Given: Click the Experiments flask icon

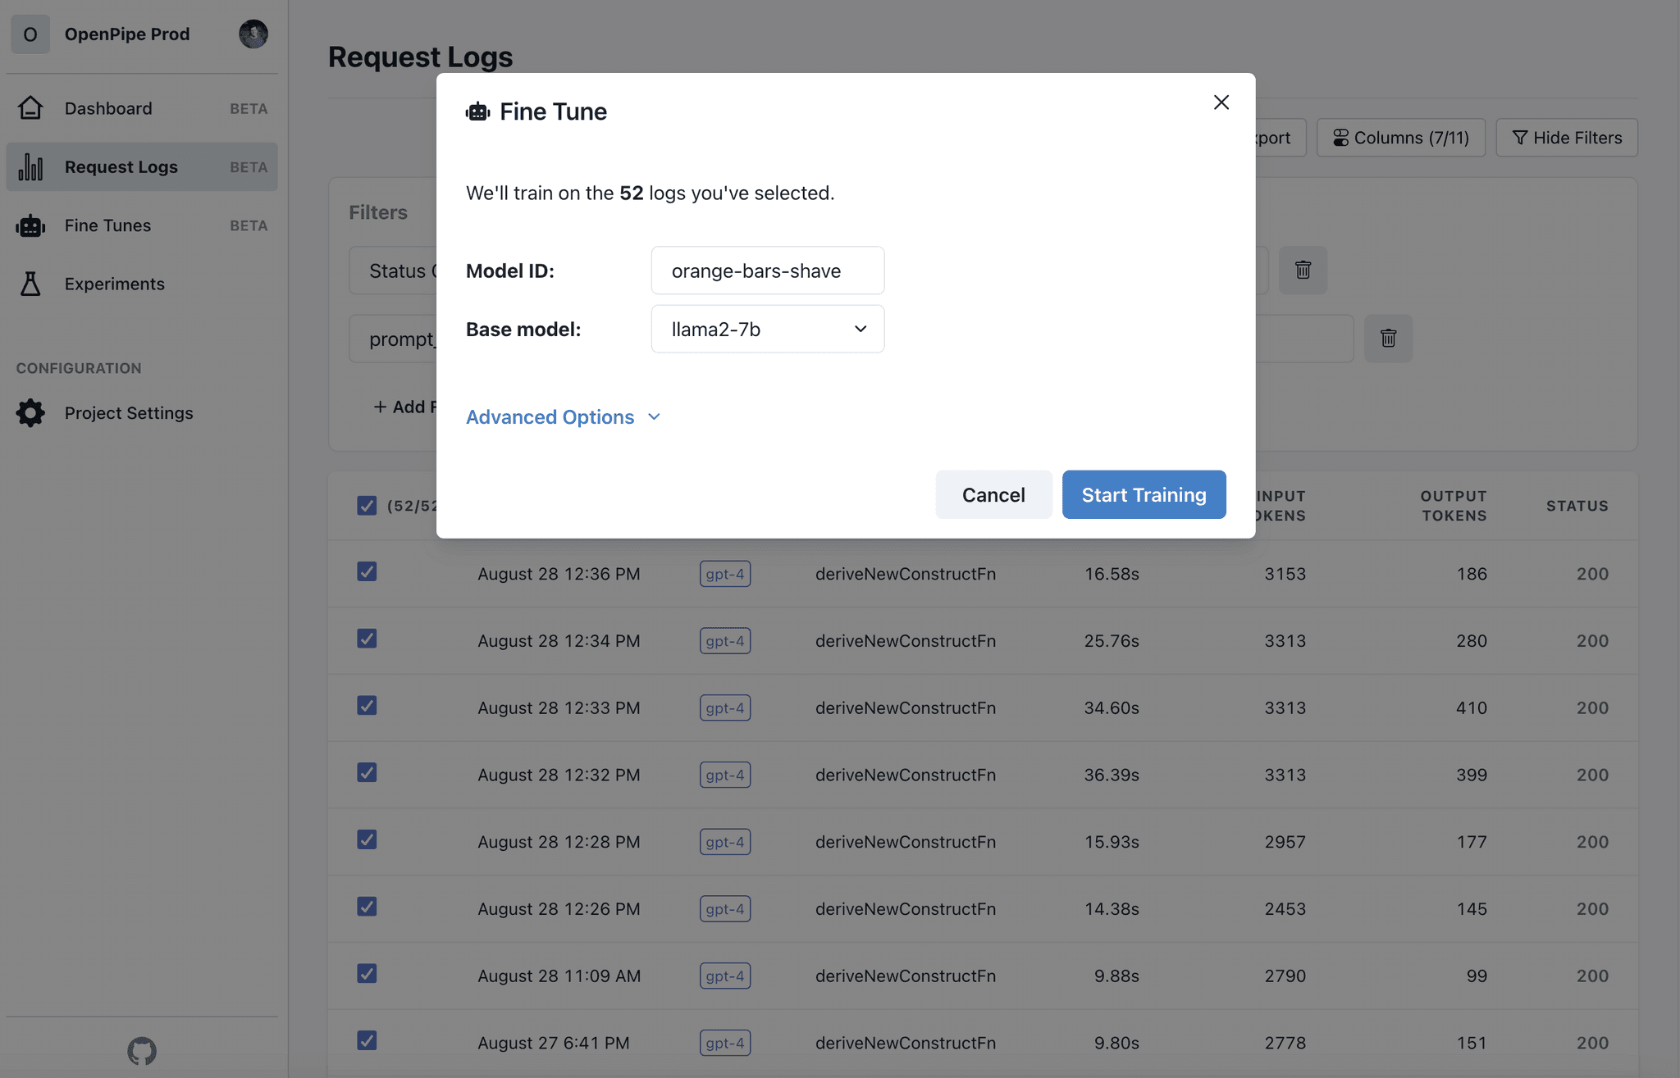Looking at the screenshot, I should [30, 284].
